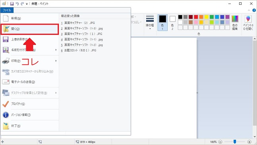Click the プロパティ(E) checkmark icon

6,104
